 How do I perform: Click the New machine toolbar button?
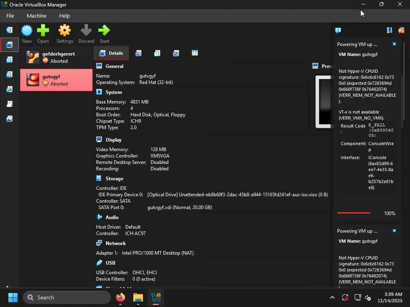click(27, 34)
